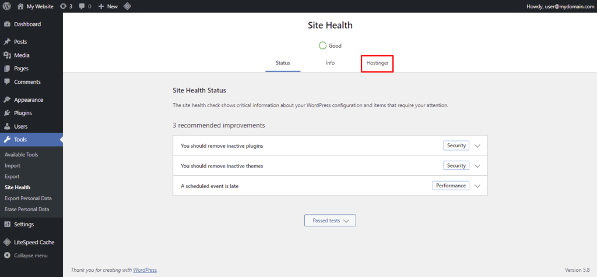
Task: Click the WordPress logo icon
Action: click(x=8, y=6)
